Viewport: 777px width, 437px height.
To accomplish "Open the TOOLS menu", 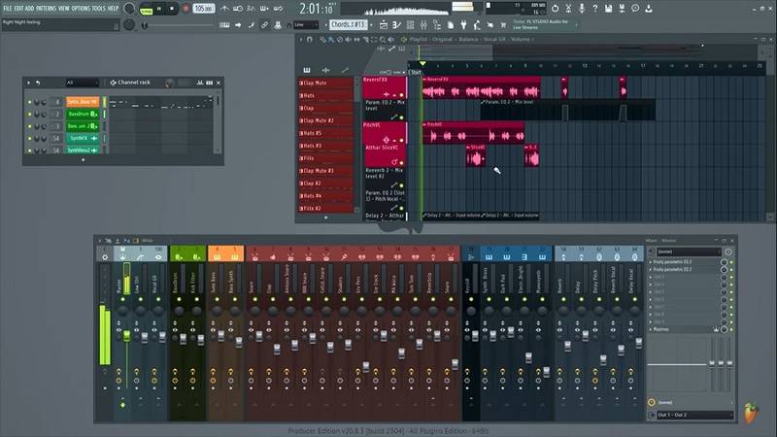I will coord(99,9).
